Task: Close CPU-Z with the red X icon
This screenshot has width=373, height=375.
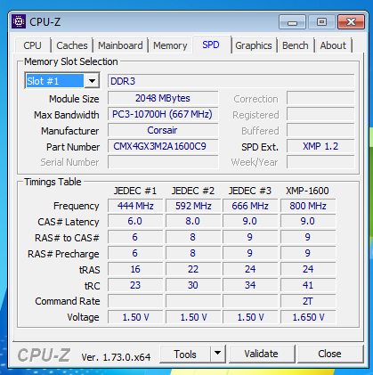Action: (351, 22)
